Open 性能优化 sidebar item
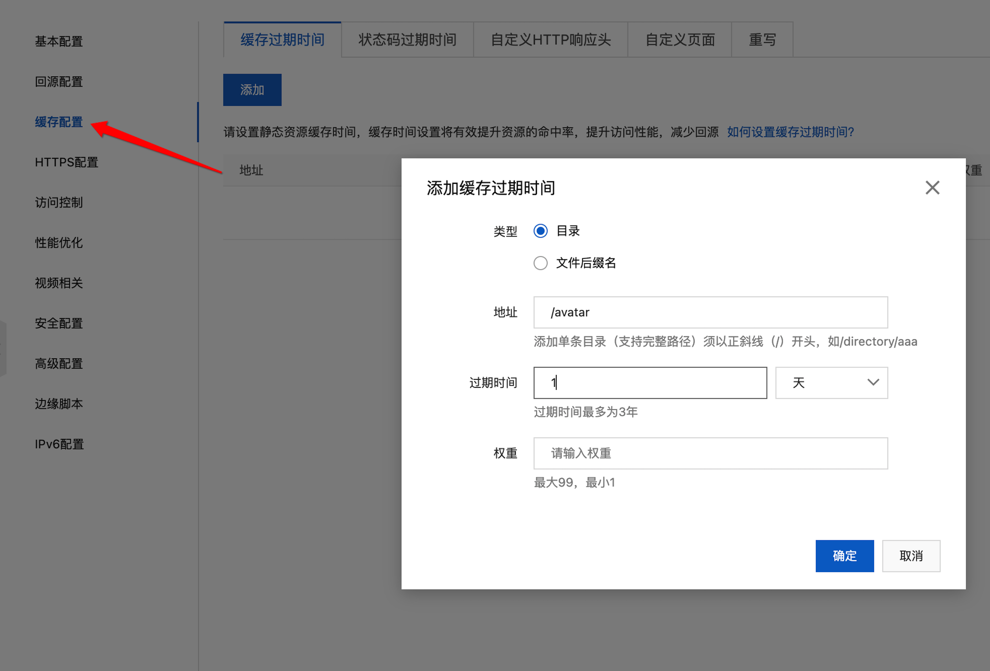This screenshot has width=990, height=671. tap(59, 243)
